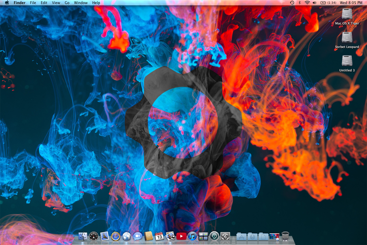Open System Preferences gear in Dock

[225, 237]
